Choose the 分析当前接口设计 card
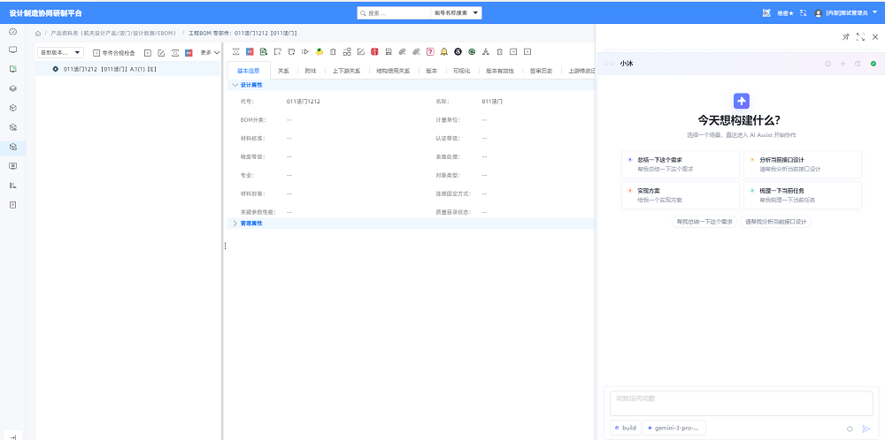This screenshot has height=440, width=885. tap(802, 164)
